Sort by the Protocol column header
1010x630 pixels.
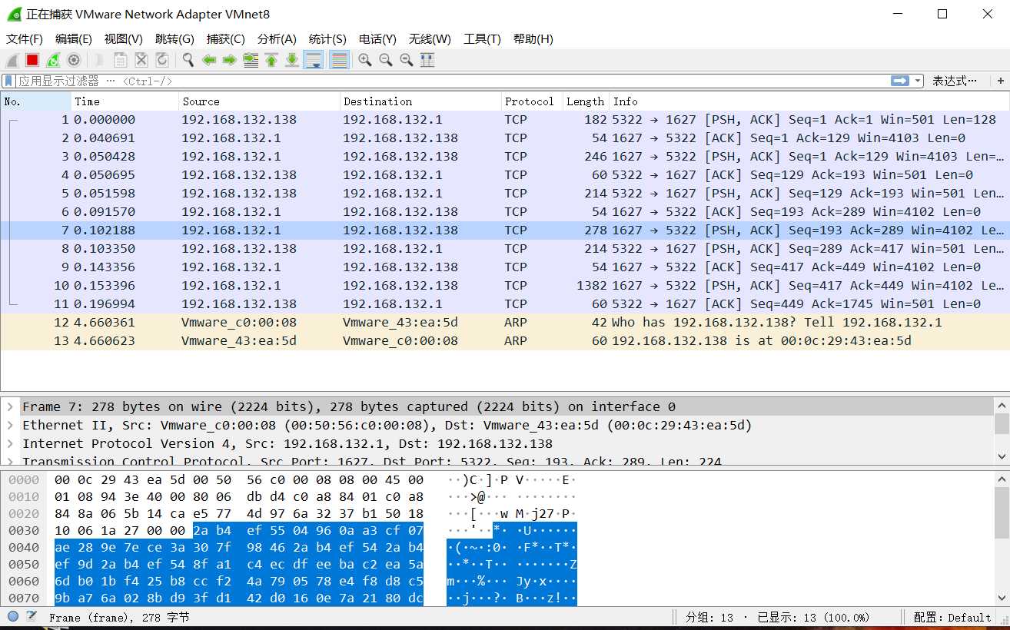(532, 101)
